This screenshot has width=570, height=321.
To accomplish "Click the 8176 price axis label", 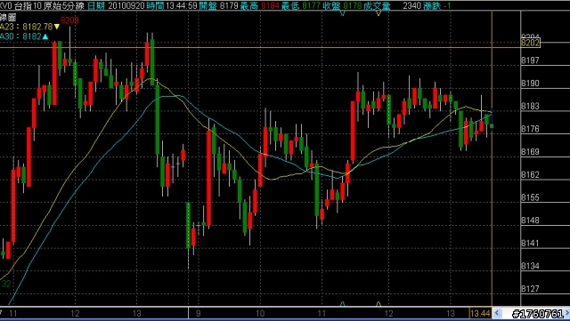I will click(x=531, y=129).
